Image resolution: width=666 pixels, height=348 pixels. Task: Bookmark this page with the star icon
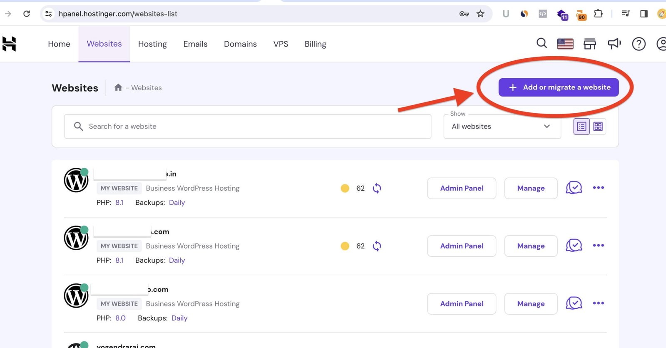[x=480, y=14]
